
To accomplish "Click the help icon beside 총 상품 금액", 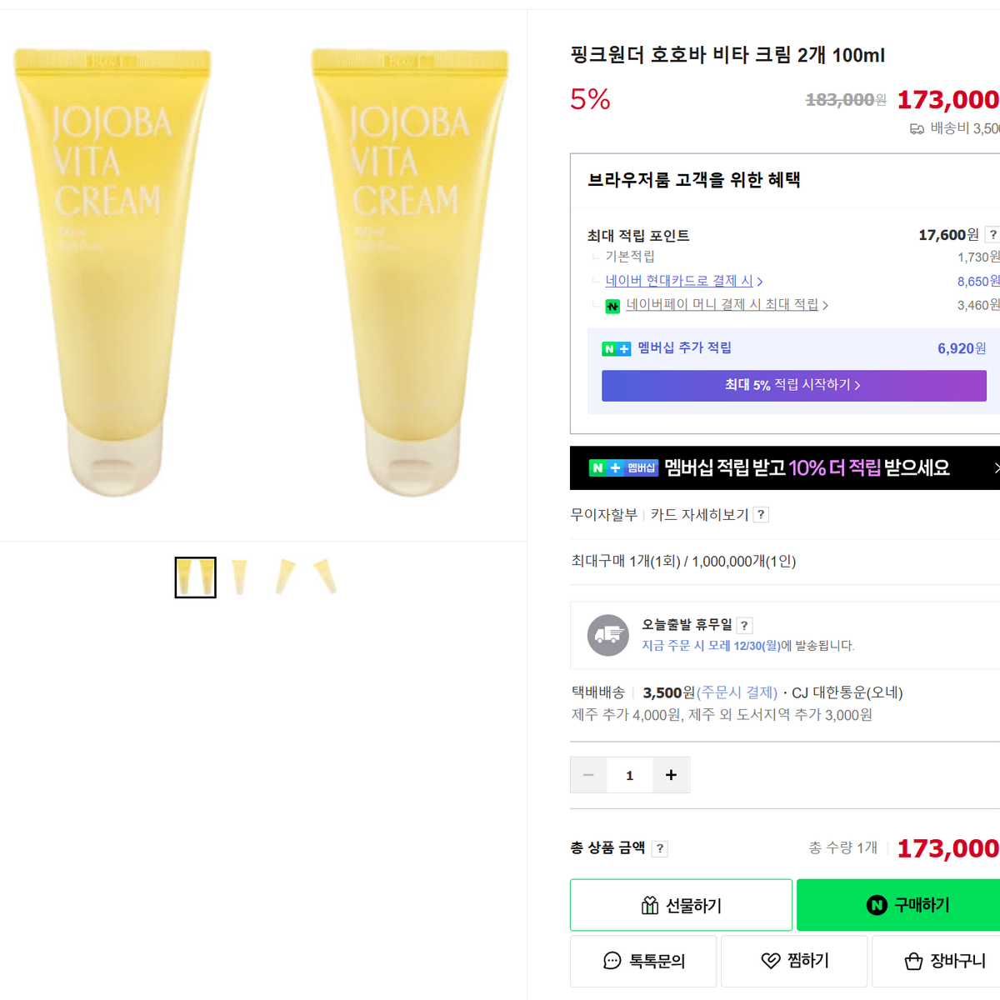I will coord(660,848).
